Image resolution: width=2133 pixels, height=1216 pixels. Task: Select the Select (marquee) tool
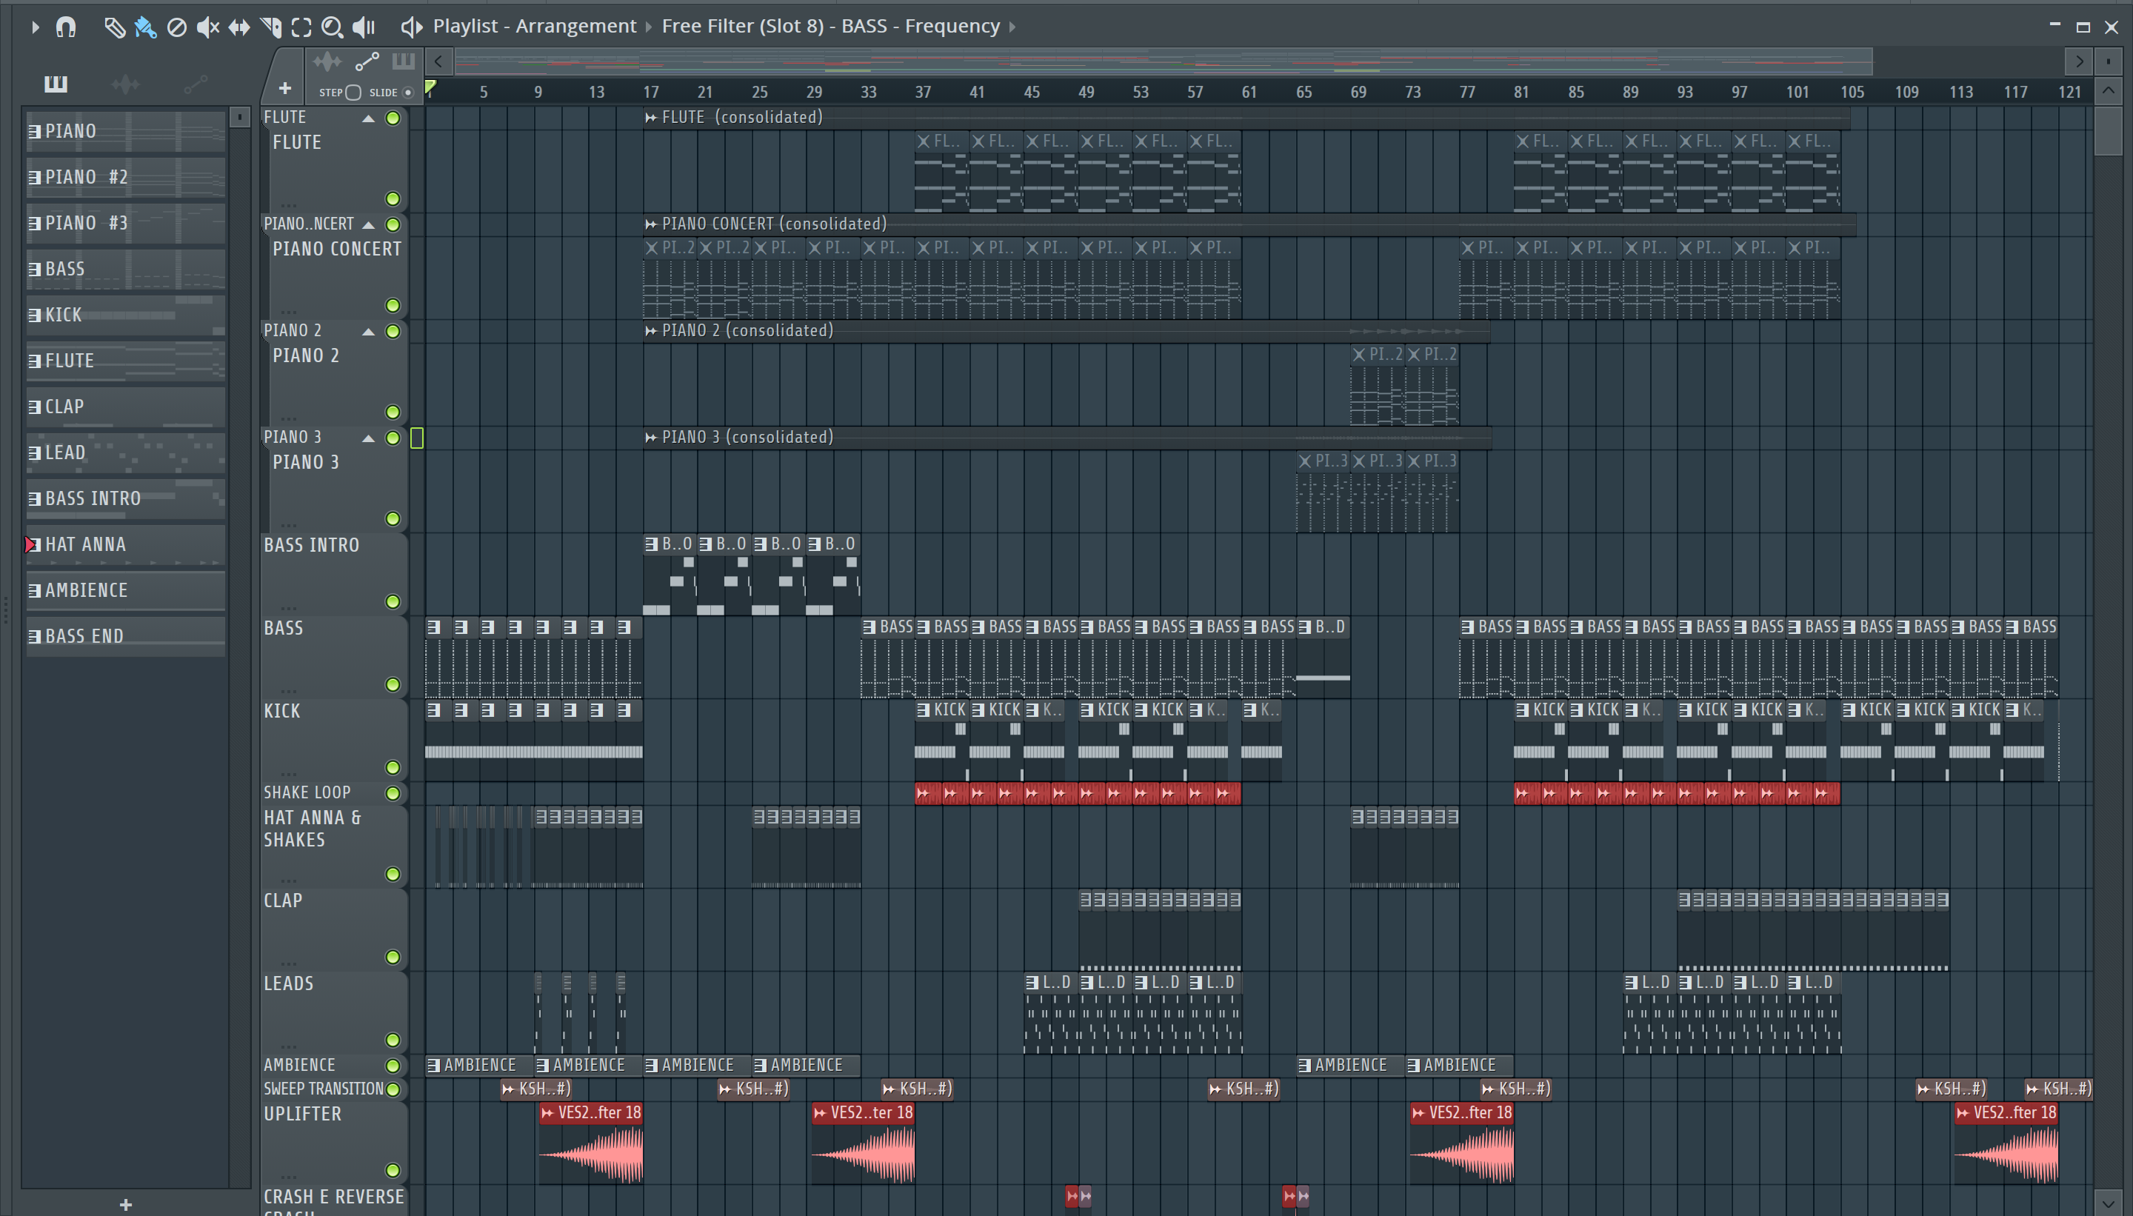(x=301, y=27)
